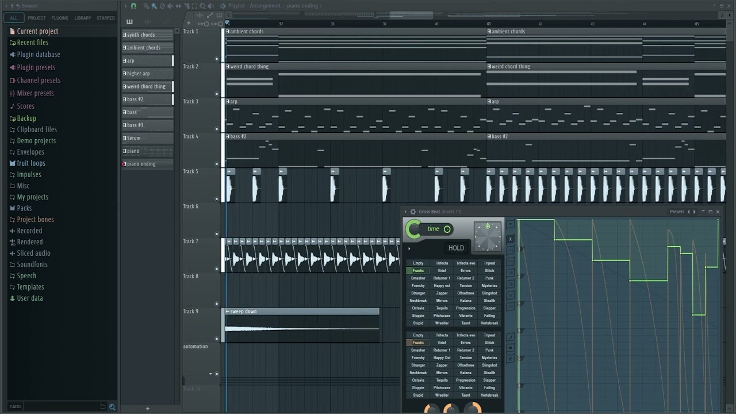Viewport: 736px width, 414px height.
Task: Select next Gross Beat preset arrow
Action: (x=694, y=212)
